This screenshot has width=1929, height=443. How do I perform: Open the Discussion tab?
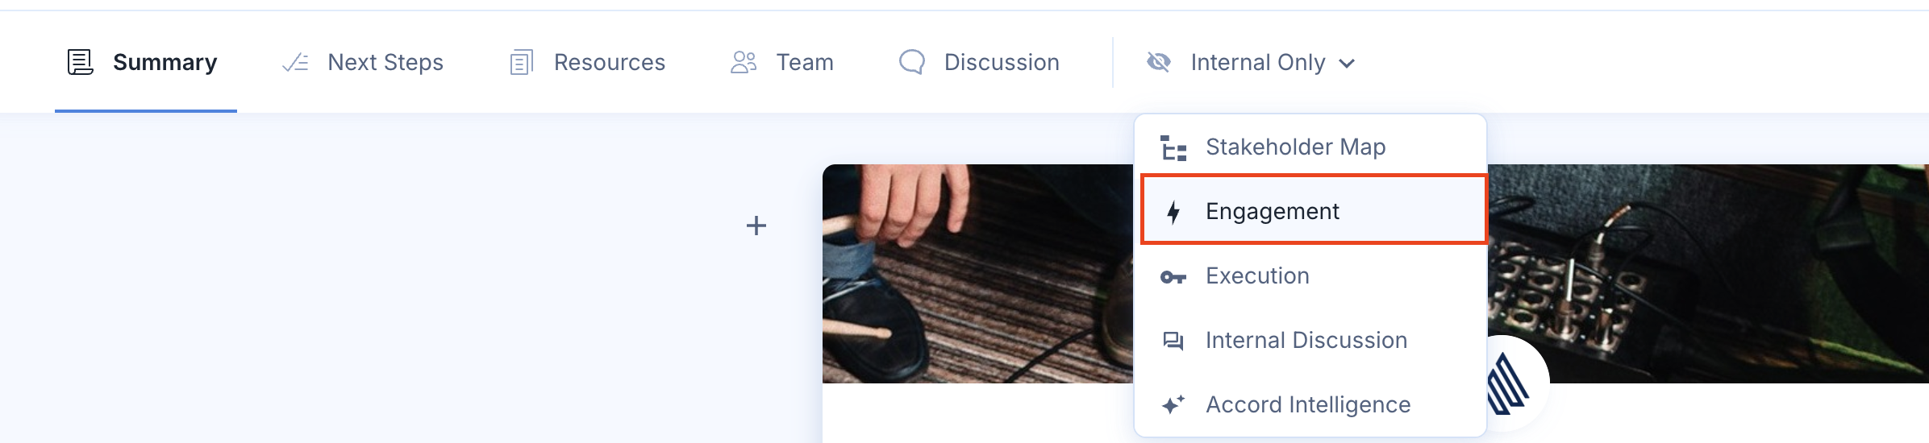point(979,62)
